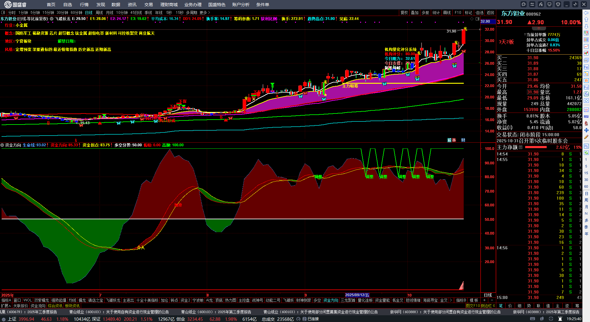Click the plus zoom button near 模板
Screen dimensions: 590x322
click(x=485, y=300)
